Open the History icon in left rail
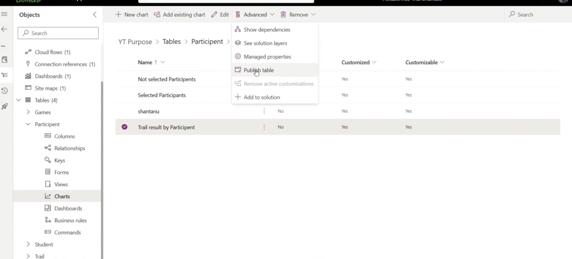 pos(4,90)
